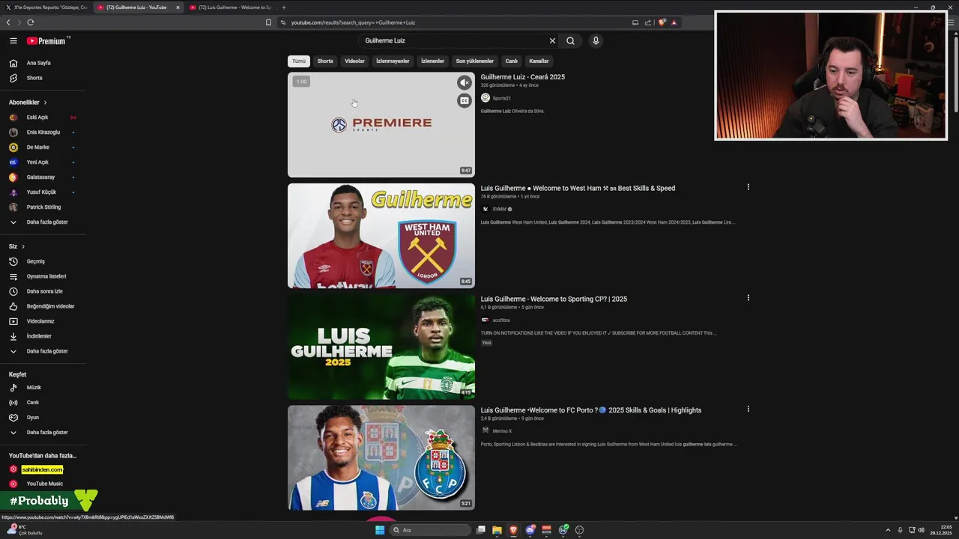The width and height of the screenshot is (959, 539).
Task: Open Welcome to West Ham video title
Action: point(578,188)
